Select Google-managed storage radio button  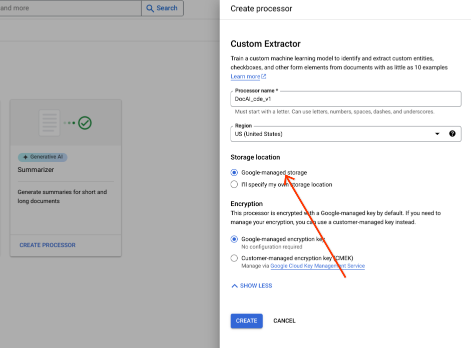[234, 172]
